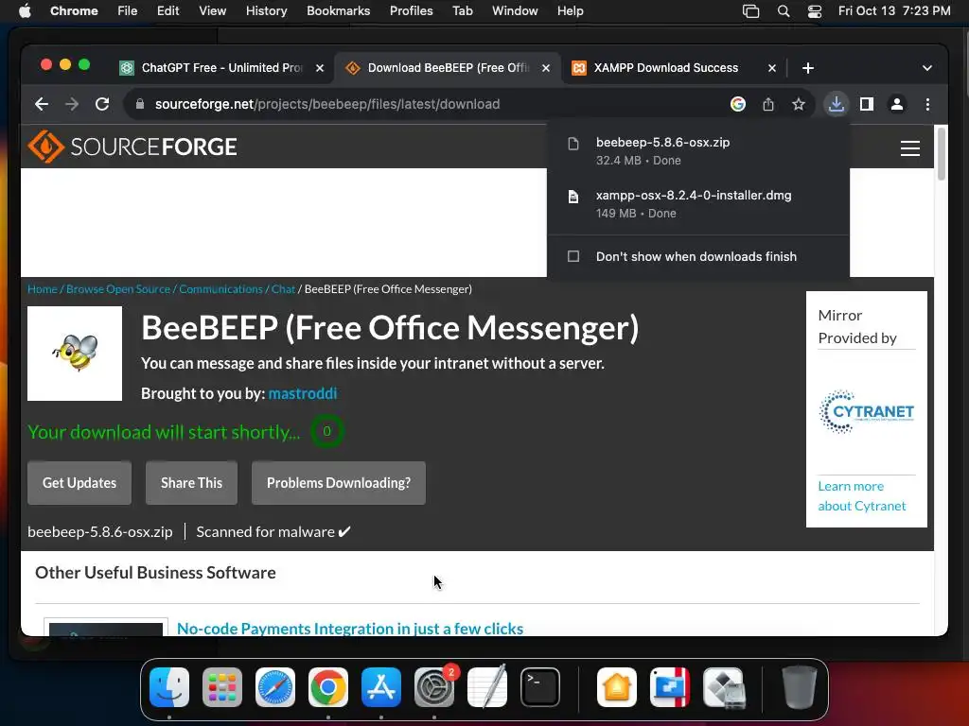969x726 pixels.
Task: Click the page vertical scrollbar
Action: [x=942, y=153]
